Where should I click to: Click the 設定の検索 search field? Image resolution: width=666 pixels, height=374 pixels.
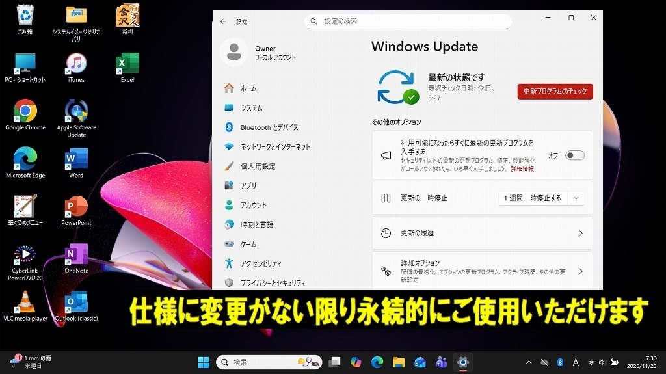pos(408,21)
